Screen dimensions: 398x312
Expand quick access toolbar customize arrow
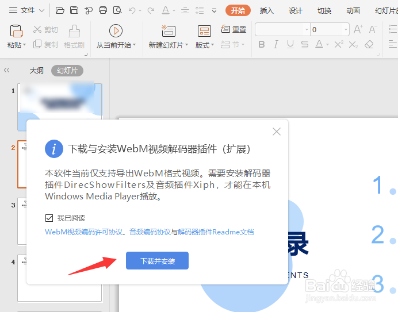(x=214, y=11)
